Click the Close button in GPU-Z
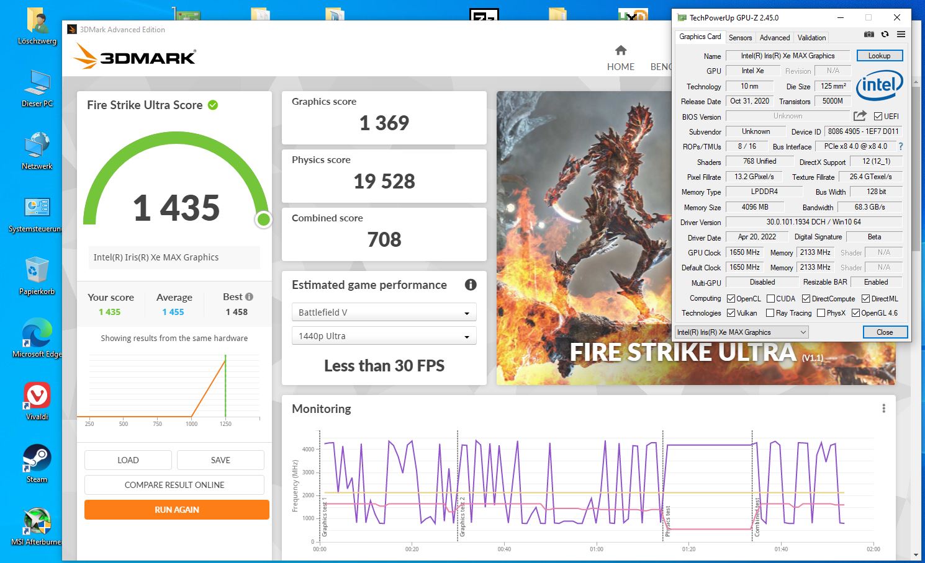 (885, 332)
